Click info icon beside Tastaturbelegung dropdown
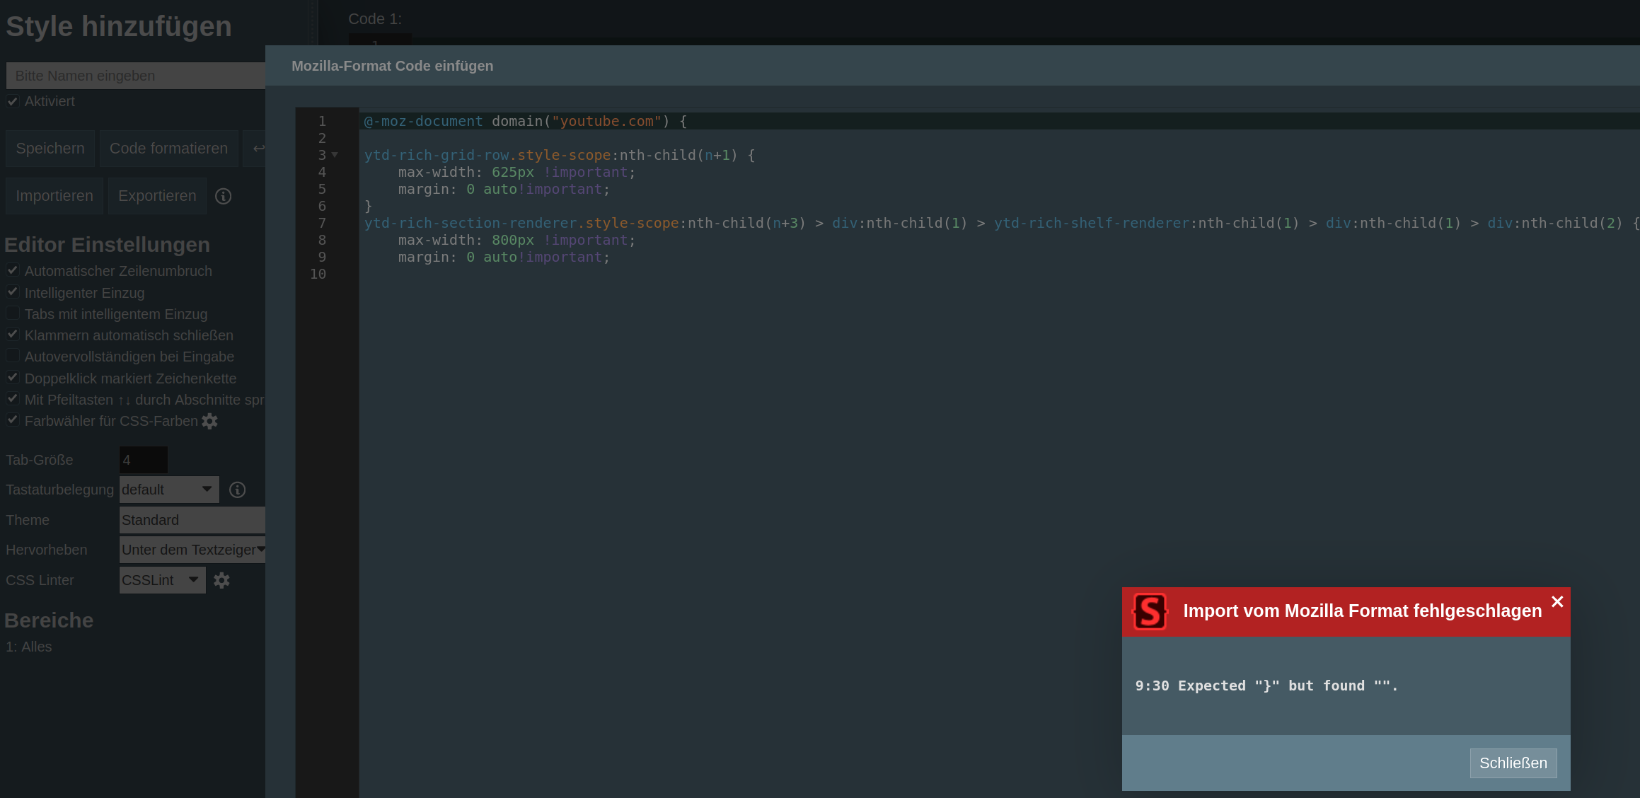This screenshot has height=798, width=1640. click(238, 490)
